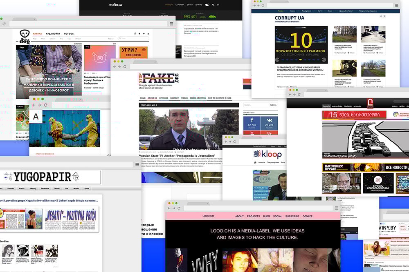This screenshot has height=272, width=409.
Task: Select VIDEOS in StopFake menu
Action: click(184, 98)
